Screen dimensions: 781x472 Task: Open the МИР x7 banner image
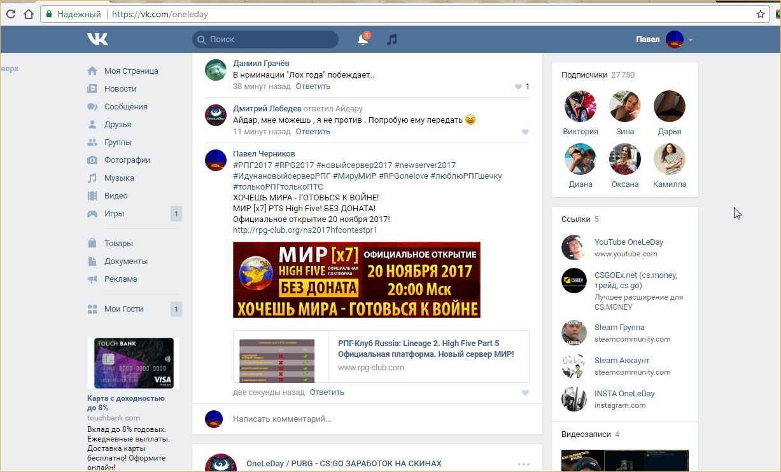pos(356,280)
